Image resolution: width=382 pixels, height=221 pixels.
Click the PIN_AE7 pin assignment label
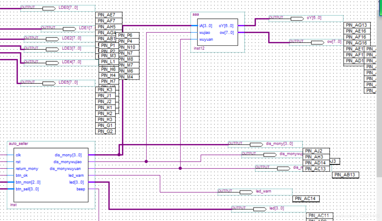coord(109,15)
